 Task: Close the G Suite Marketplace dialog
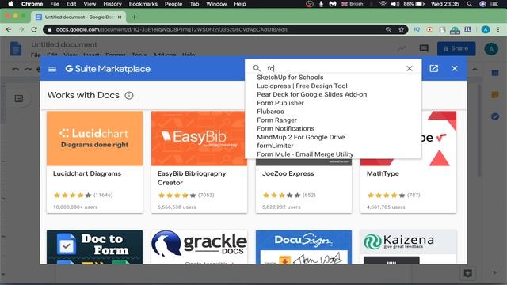455,69
